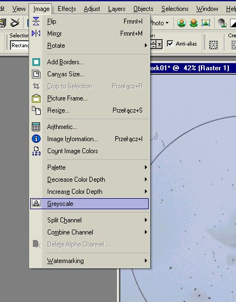Image resolution: width=236 pixels, height=302 pixels.
Task: Click the Arithmetic calculator icon
Action: (36, 127)
